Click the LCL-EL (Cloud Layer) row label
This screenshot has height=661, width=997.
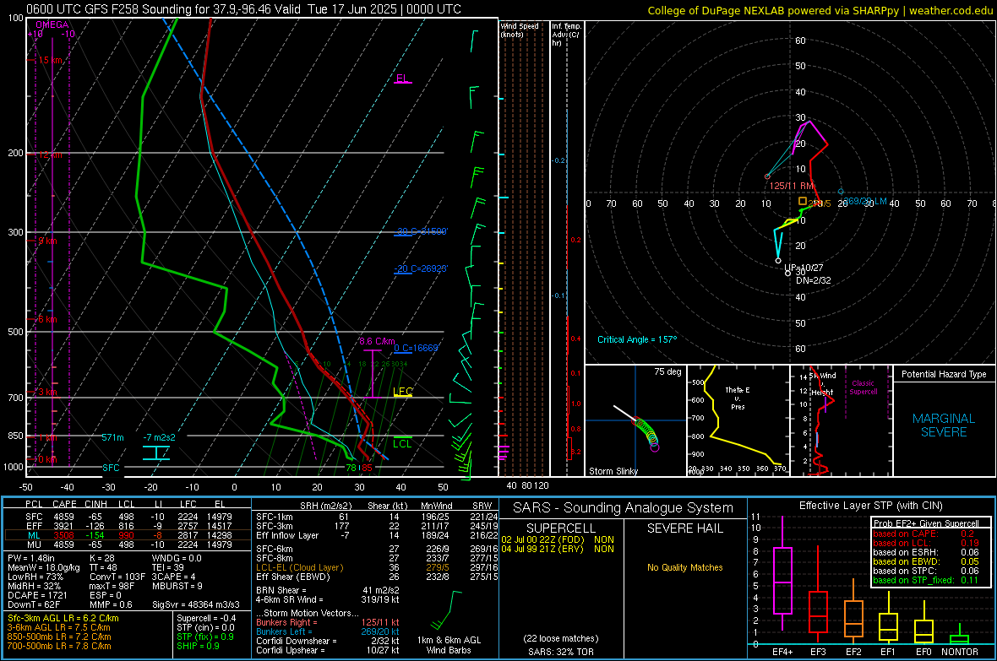299,567
